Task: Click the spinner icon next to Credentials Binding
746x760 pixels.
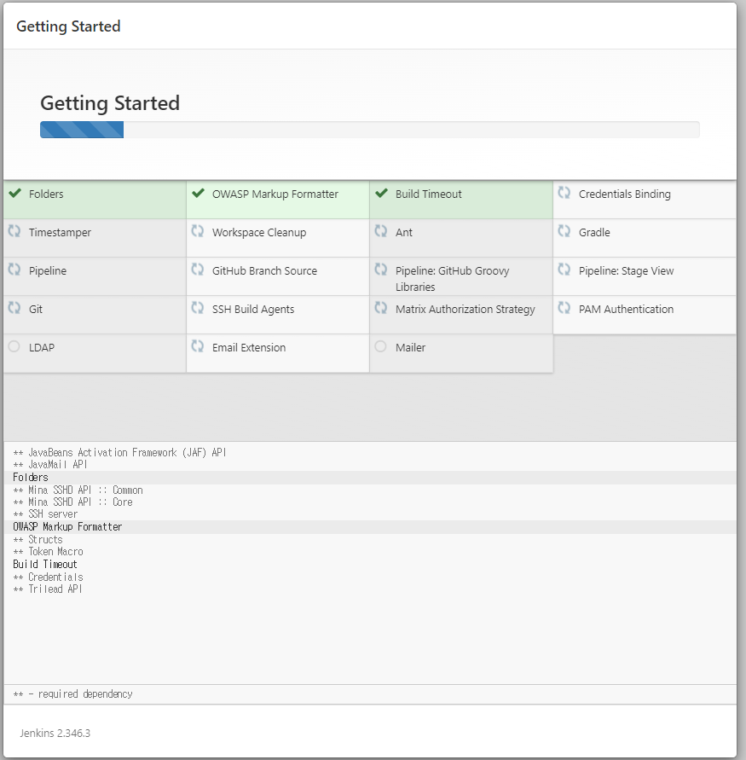Action: 564,193
